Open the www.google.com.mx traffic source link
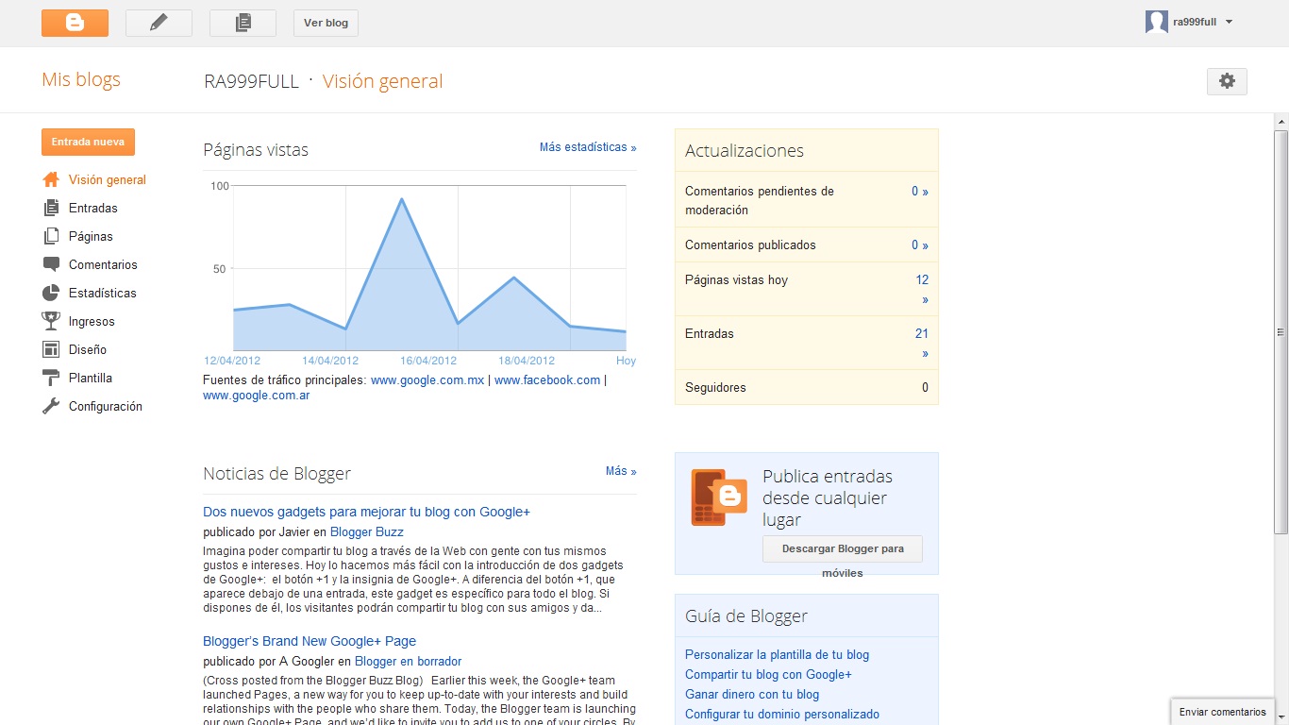Viewport: 1289px width, 725px height. (x=427, y=380)
